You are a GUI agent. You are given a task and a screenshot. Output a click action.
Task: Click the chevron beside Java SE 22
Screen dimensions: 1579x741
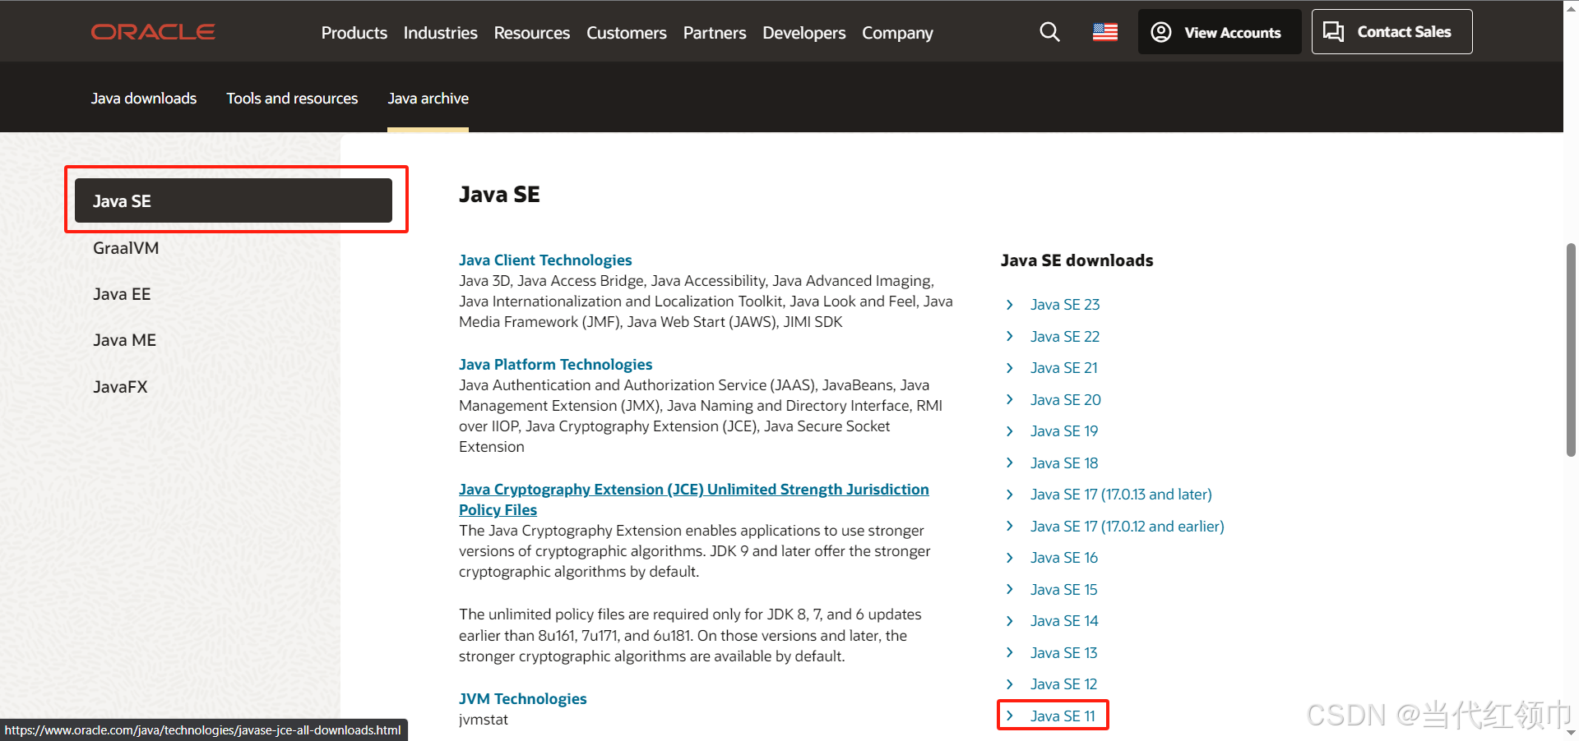coord(1010,337)
